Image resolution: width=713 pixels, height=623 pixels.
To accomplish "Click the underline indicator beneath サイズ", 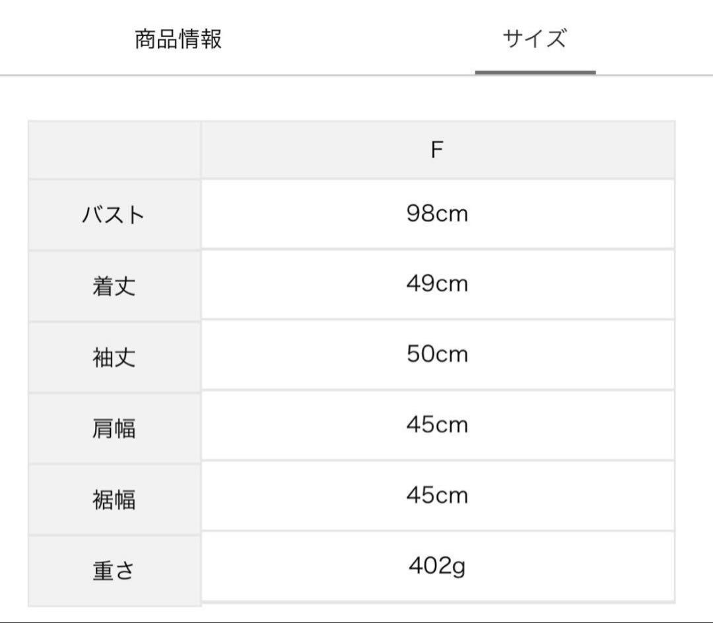I will click(535, 73).
